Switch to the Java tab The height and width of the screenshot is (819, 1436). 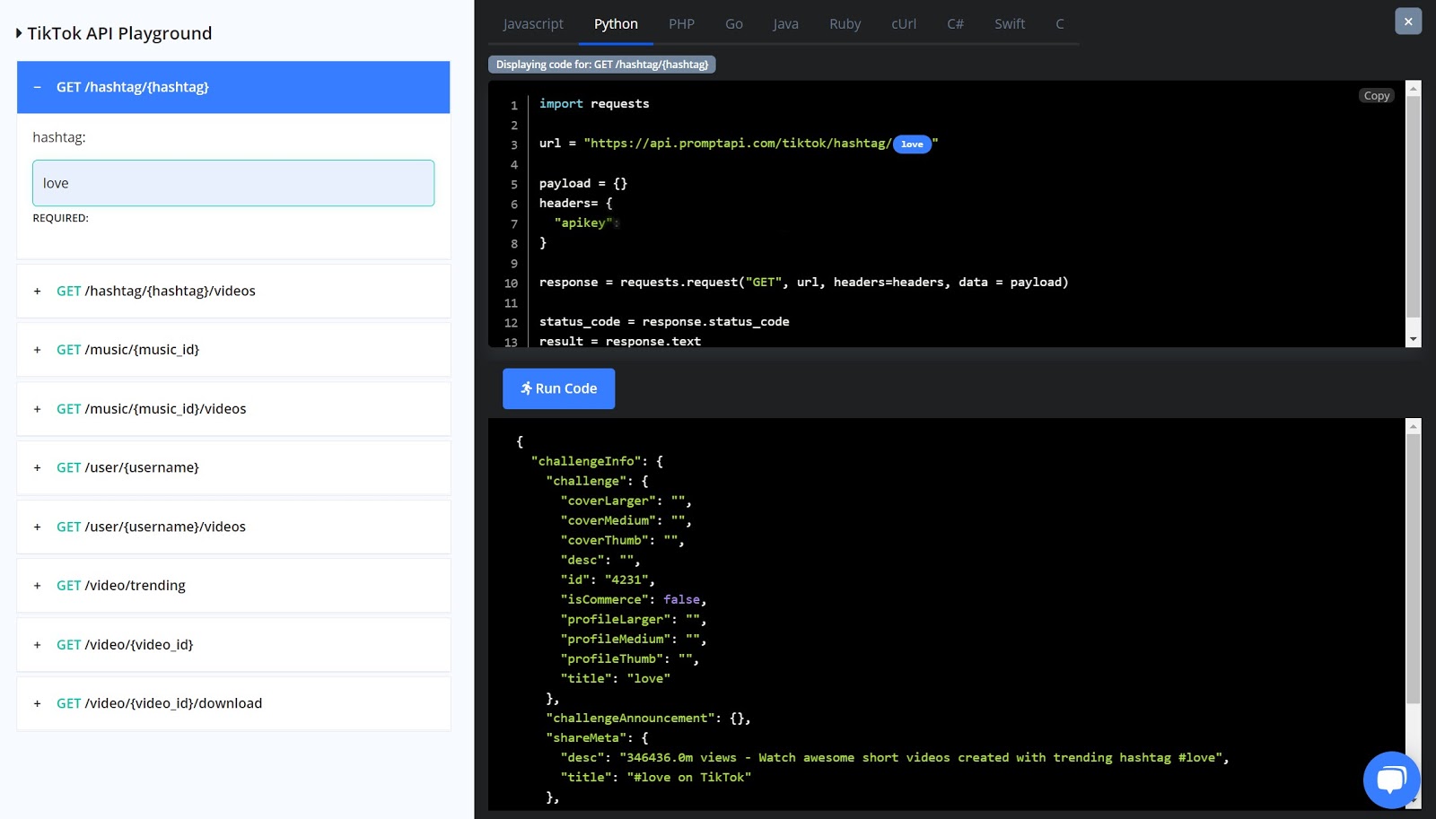[785, 24]
